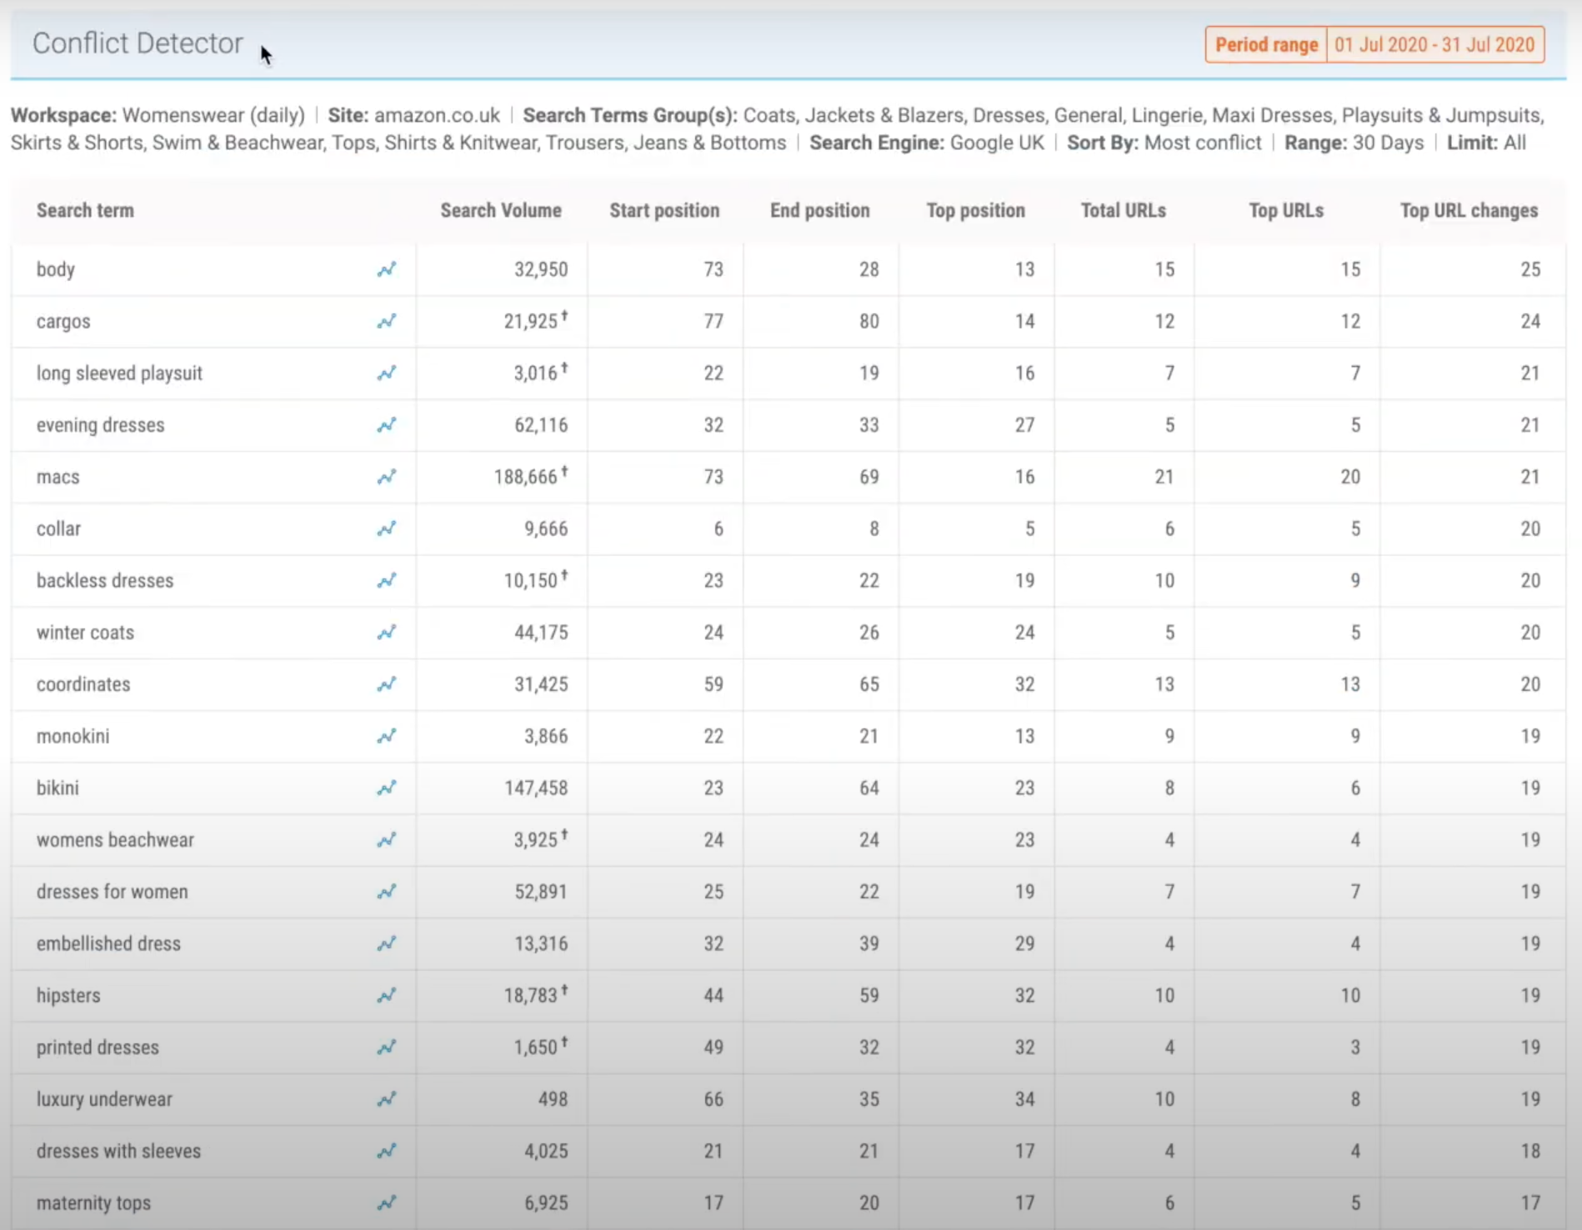This screenshot has width=1582, height=1230.
Task: Click the Site amazon.co.uk label
Action: (413, 115)
